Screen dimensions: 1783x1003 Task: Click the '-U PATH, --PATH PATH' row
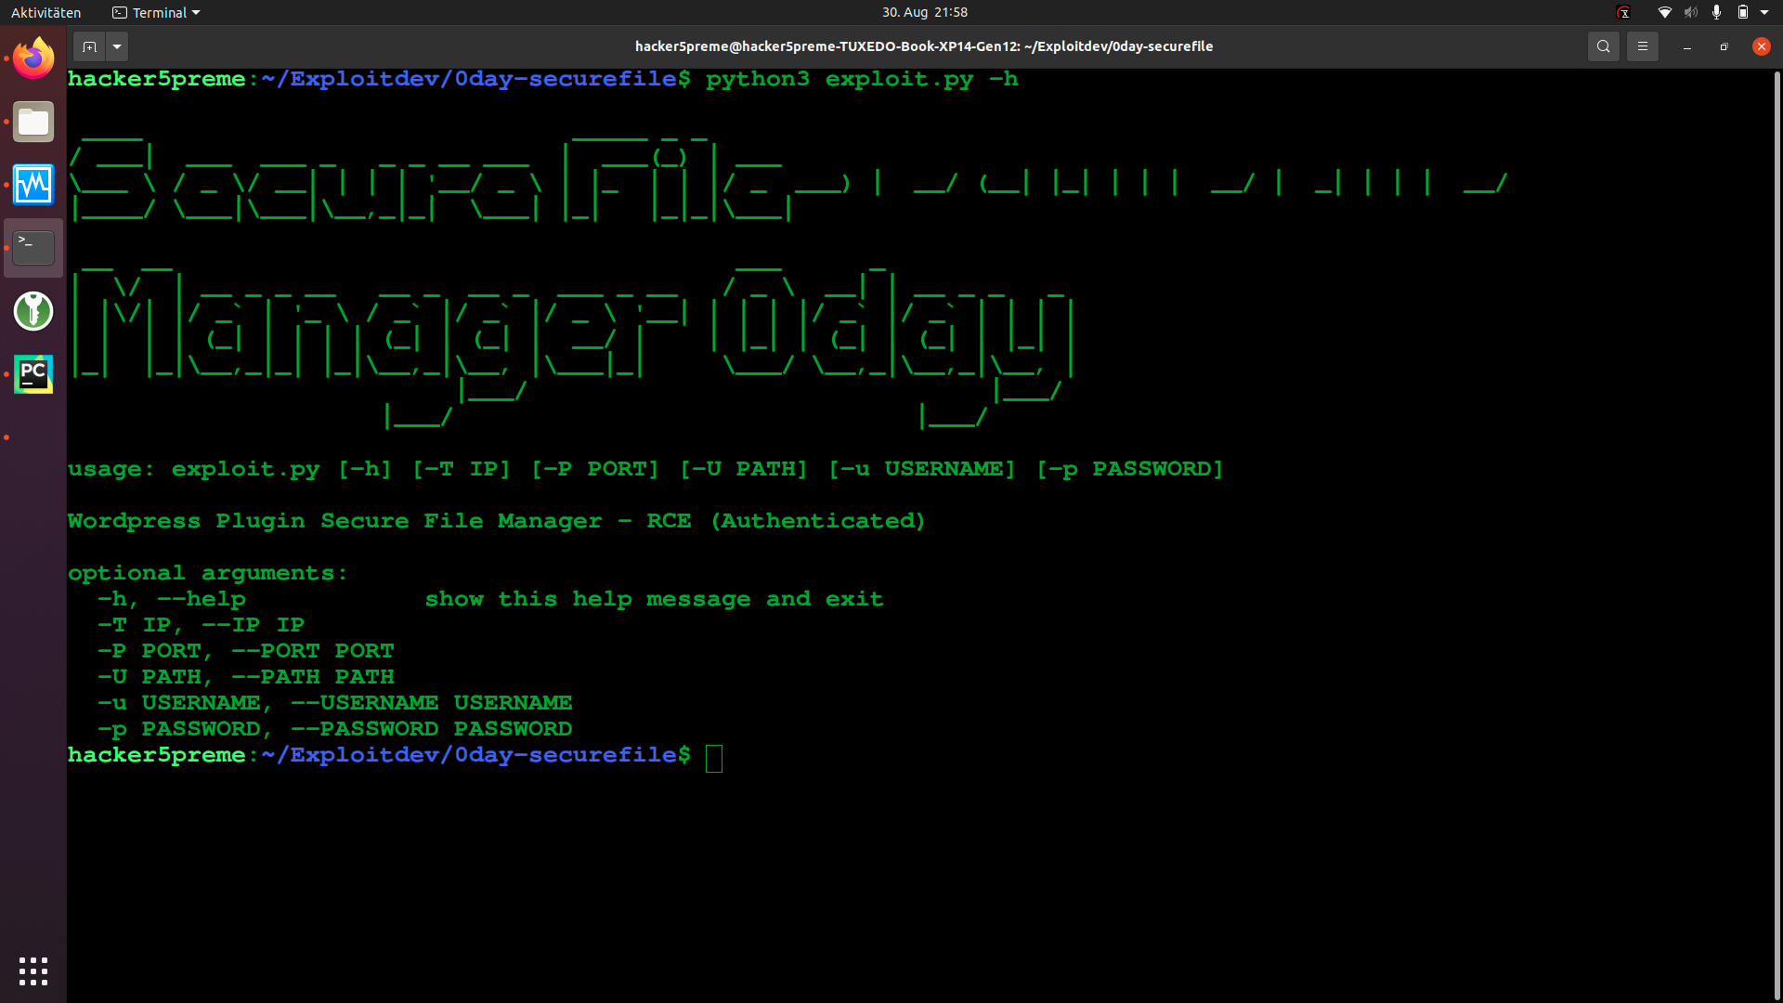point(245,677)
